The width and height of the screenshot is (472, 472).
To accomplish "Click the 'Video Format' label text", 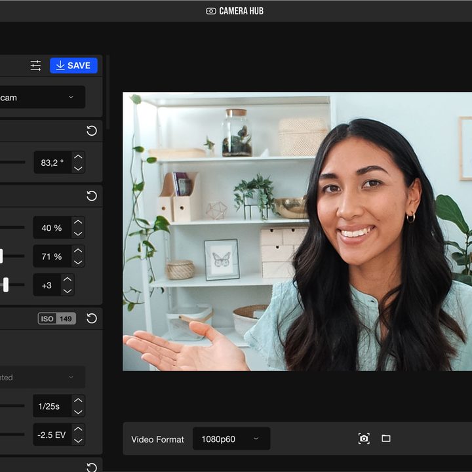I will 157,439.
